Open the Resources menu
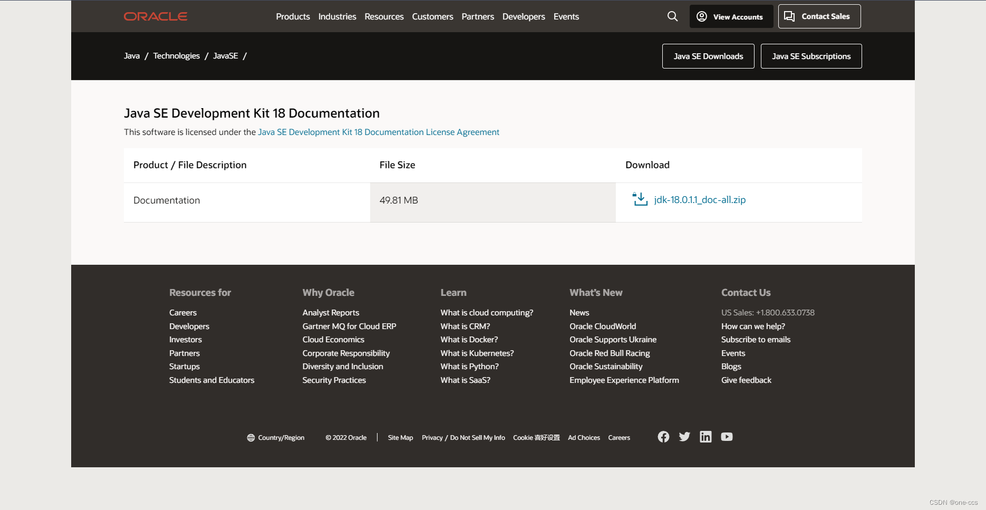The height and width of the screenshot is (510, 986). coord(384,16)
